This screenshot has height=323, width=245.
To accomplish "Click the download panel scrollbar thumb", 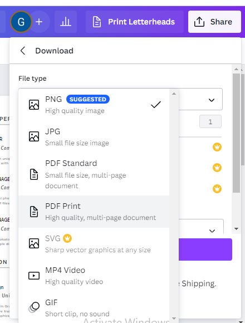I will point(236,133).
